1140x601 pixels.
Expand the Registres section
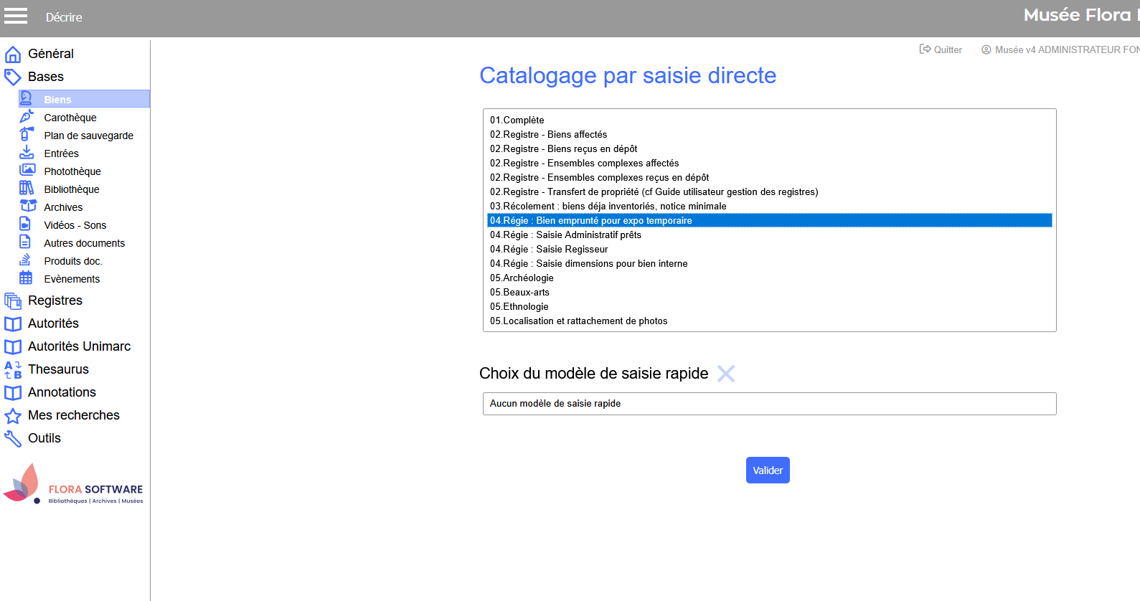click(x=55, y=300)
